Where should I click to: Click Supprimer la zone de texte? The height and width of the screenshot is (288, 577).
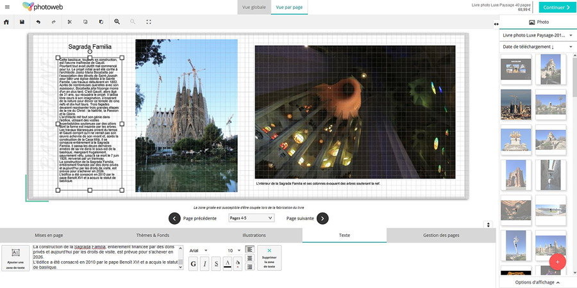click(x=269, y=257)
